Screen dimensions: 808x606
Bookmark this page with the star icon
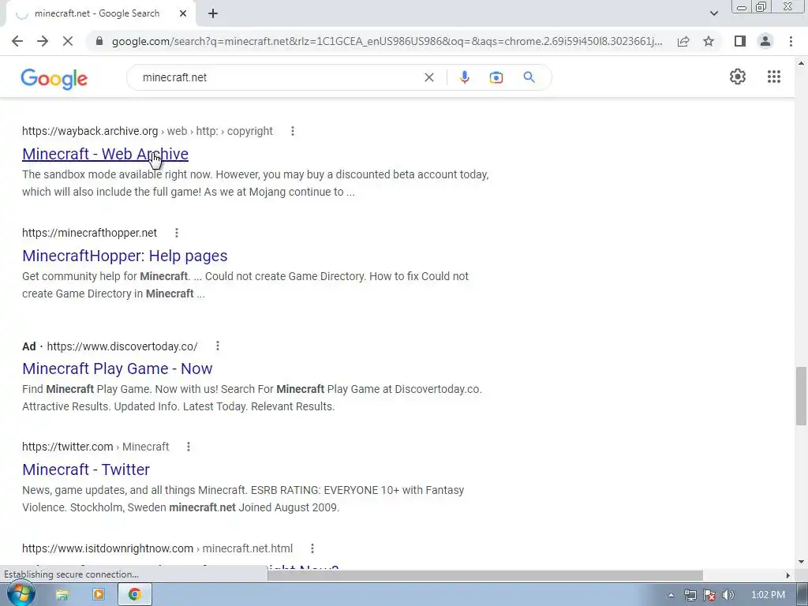click(x=709, y=41)
